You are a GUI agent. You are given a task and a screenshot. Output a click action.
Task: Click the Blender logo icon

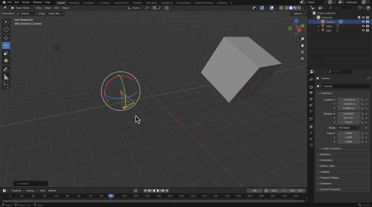click(4, 2)
